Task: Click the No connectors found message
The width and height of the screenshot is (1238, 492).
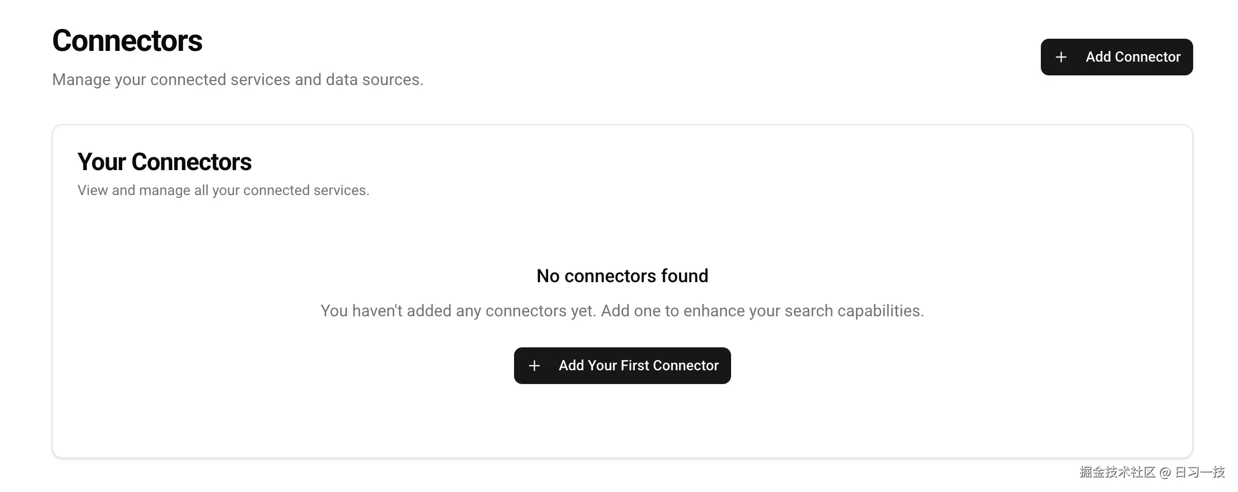Action: [622, 276]
